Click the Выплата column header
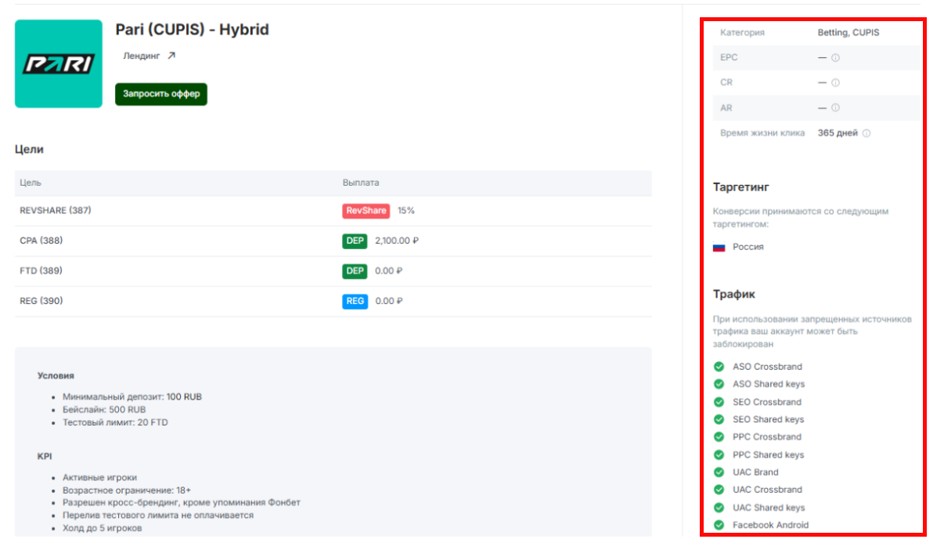This screenshot has width=944, height=550. (361, 183)
